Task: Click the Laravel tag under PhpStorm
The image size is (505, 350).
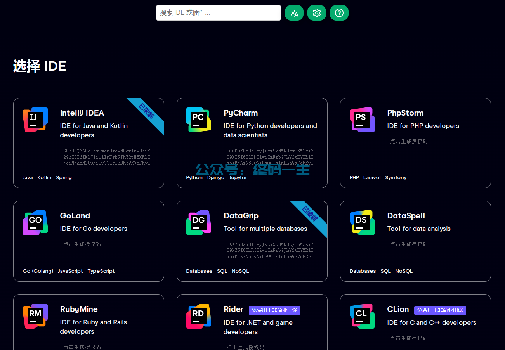Action: click(372, 178)
